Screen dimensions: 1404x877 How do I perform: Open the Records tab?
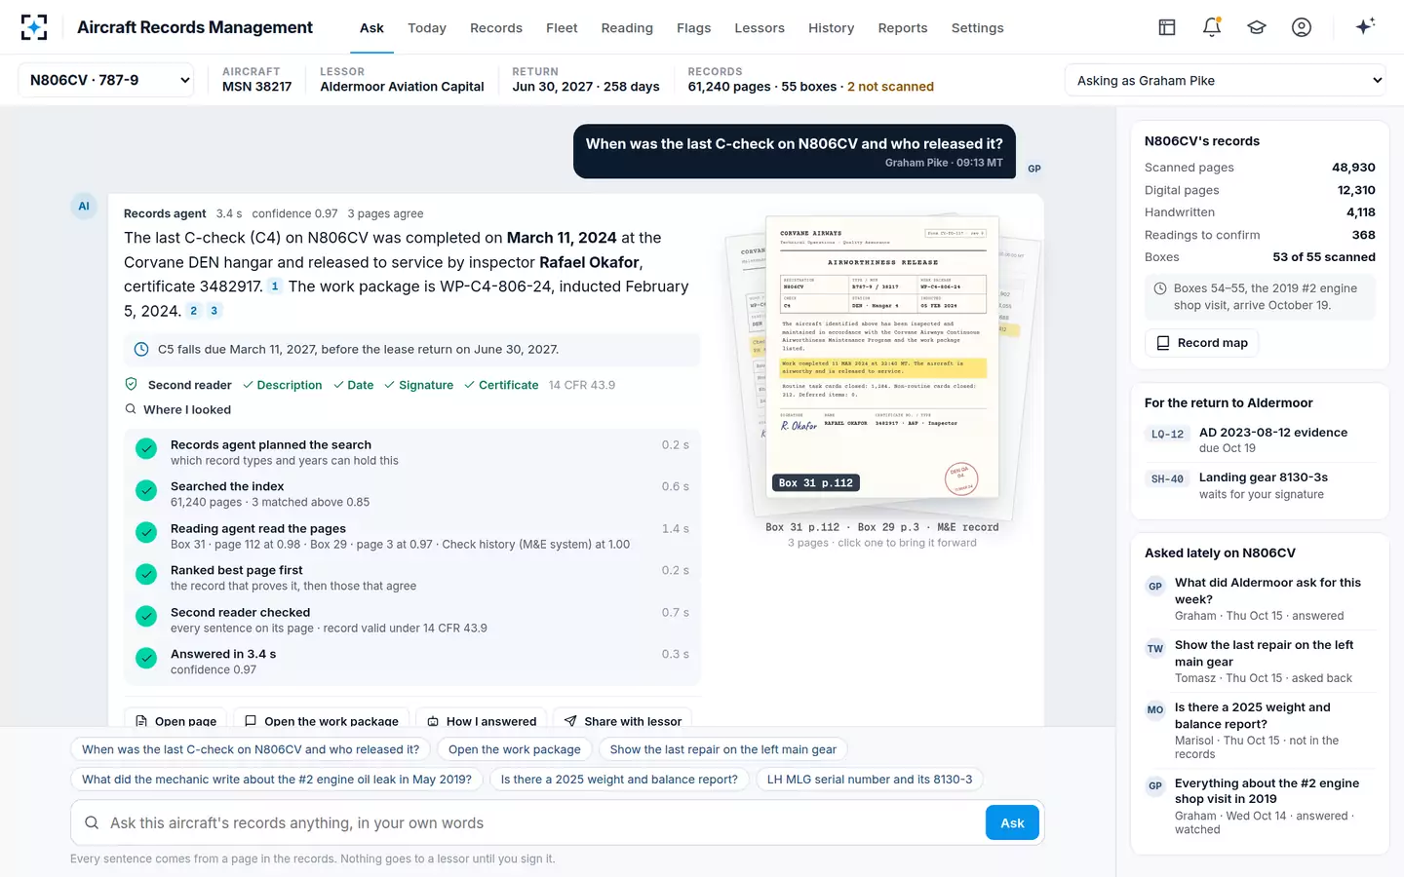point(496,28)
